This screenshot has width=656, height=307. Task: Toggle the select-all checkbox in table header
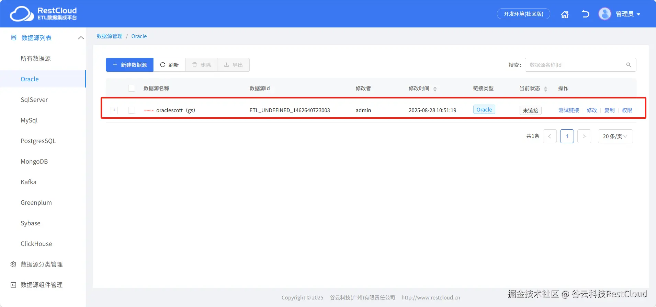pos(132,88)
